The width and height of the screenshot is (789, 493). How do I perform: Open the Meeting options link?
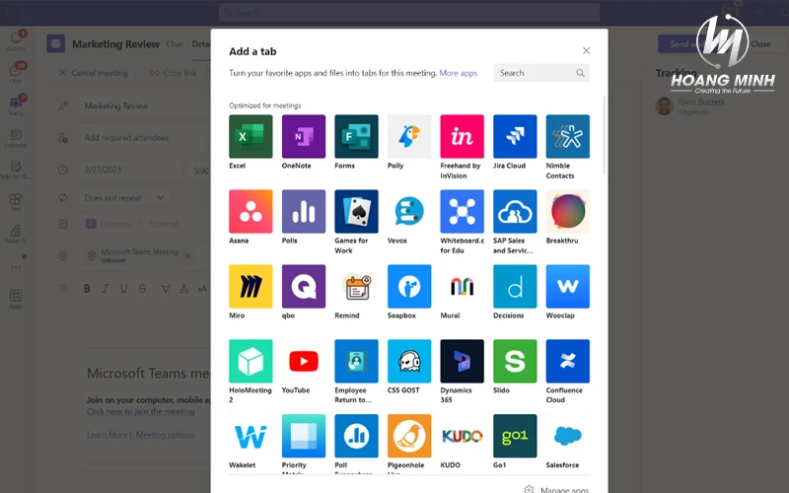click(x=165, y=435)
